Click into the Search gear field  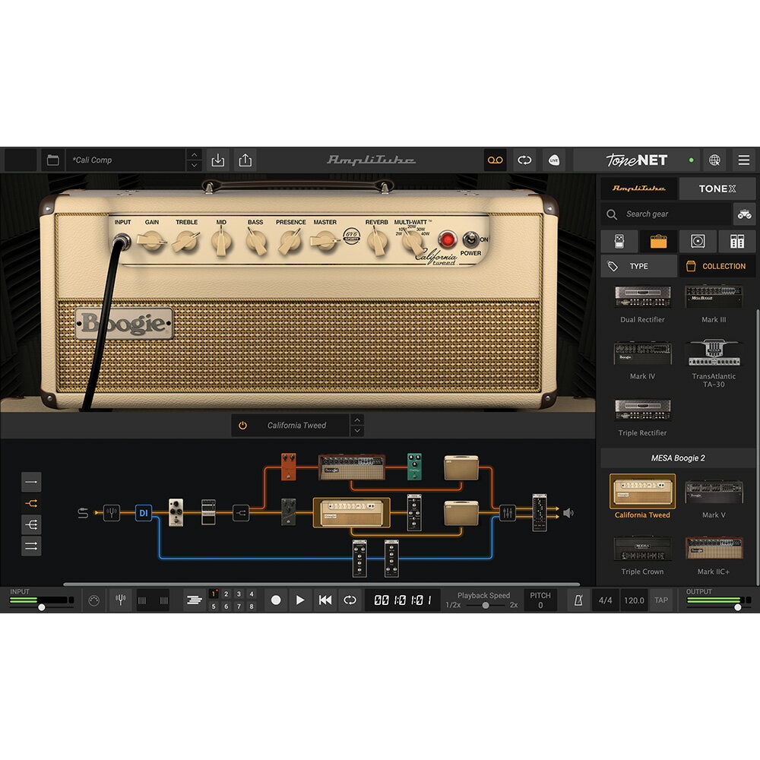[x=666, y=214]
